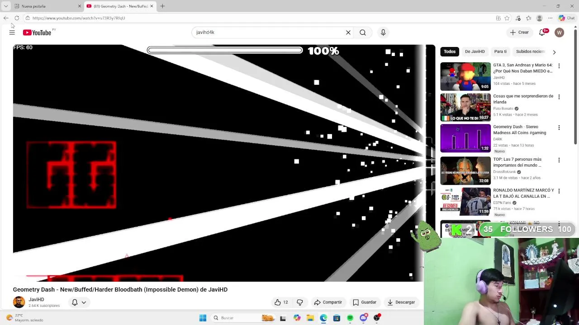Open the DrossRotzank TOP video thumbnail
Screen dimensions: 579x325
point(465,171)
